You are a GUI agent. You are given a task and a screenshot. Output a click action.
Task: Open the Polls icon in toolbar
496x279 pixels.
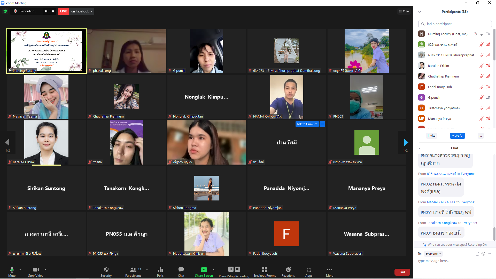(160, 270)
